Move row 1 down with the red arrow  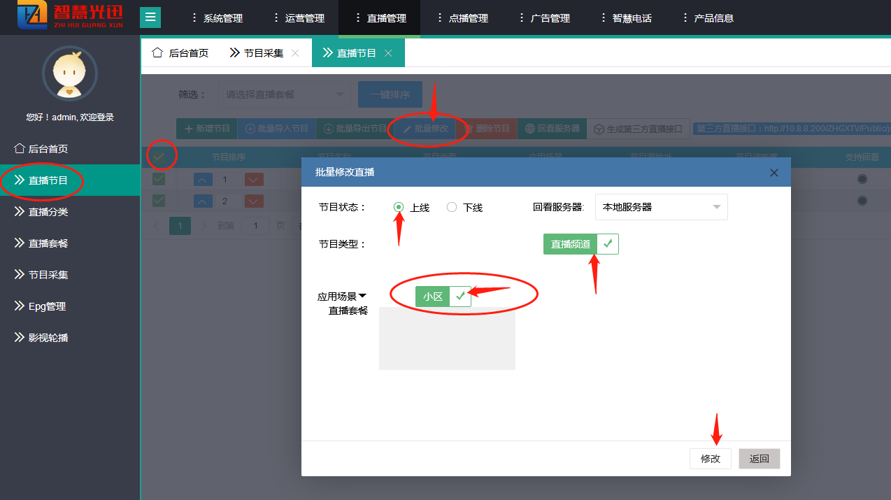pos(254,180)
